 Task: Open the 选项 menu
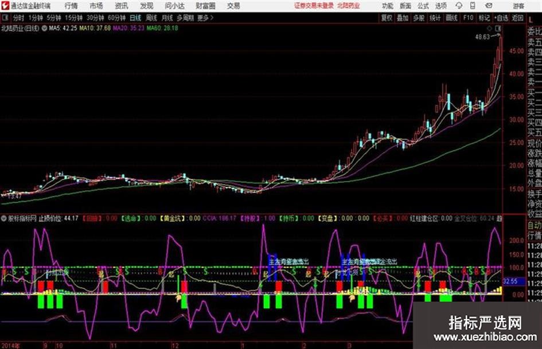(441, 6)
